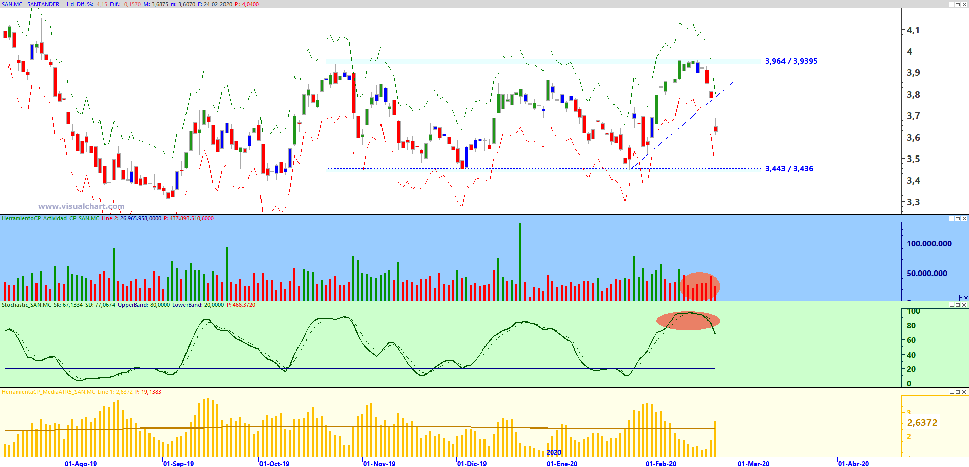The width and height of the screenshot is (969, 467).
Task: Maximize the Actividad volume indicator panel
Action: (958, 218)
